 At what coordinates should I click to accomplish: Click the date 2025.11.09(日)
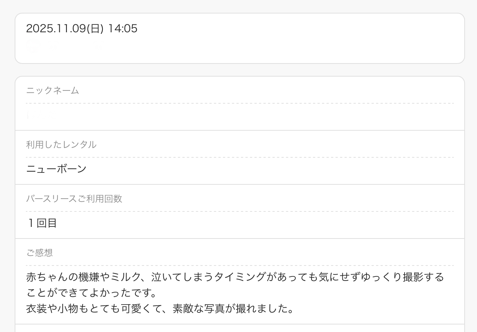65,29
